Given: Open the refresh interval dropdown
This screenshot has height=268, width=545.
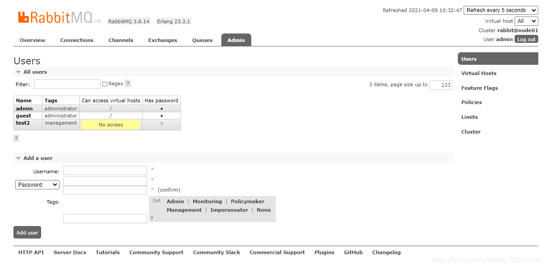Looking at the screenshot, I should [501, 10].
